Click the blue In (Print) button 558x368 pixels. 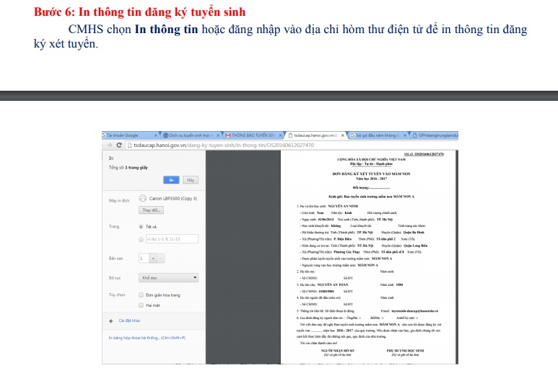[x=170, y=179]
